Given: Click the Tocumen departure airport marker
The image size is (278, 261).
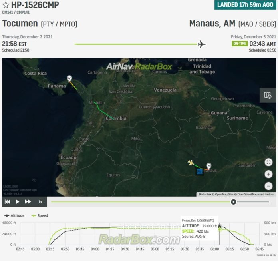Looking at the screenshot, I should (x=69, y=78).
